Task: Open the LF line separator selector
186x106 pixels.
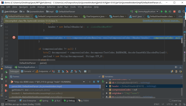Action: coord(163,104)
